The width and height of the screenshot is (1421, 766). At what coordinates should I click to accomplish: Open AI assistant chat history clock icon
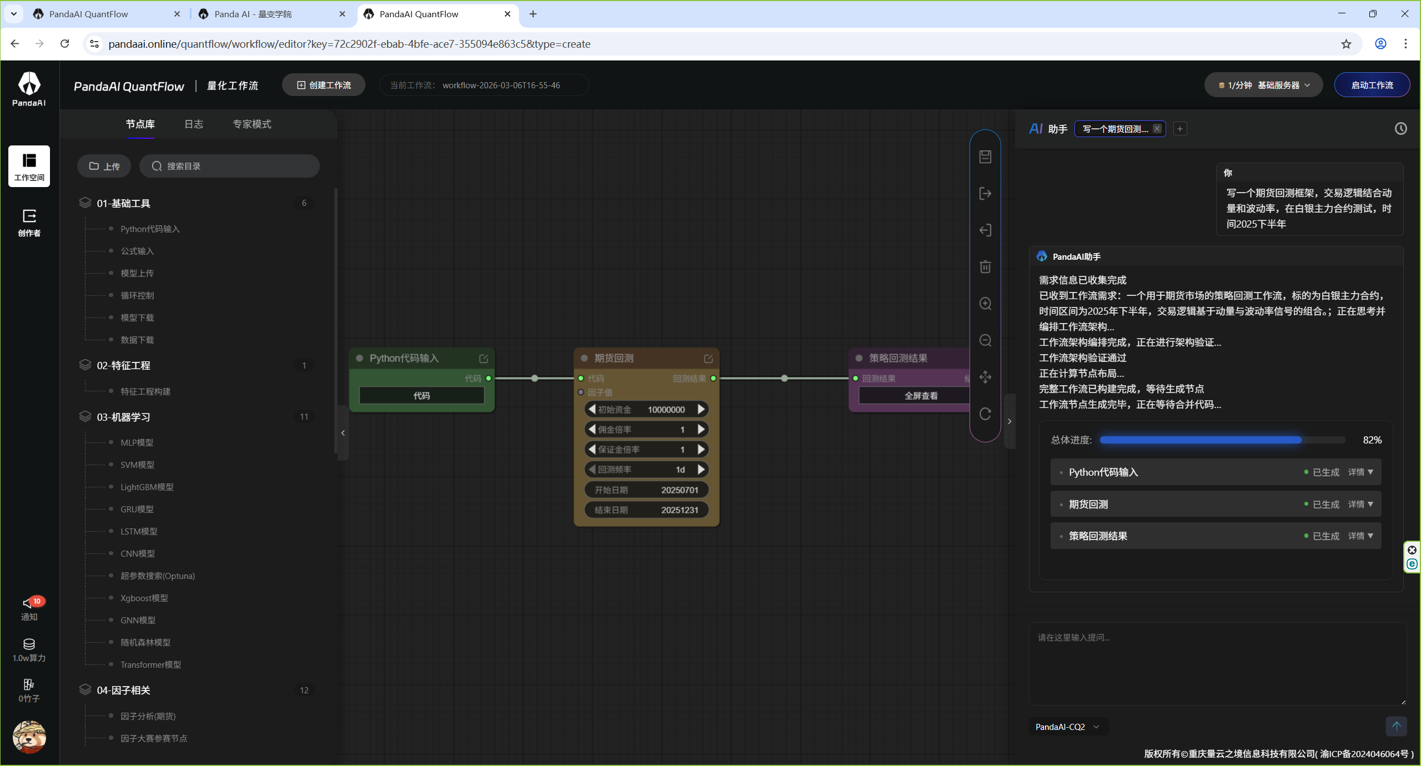click(1400, 129)
